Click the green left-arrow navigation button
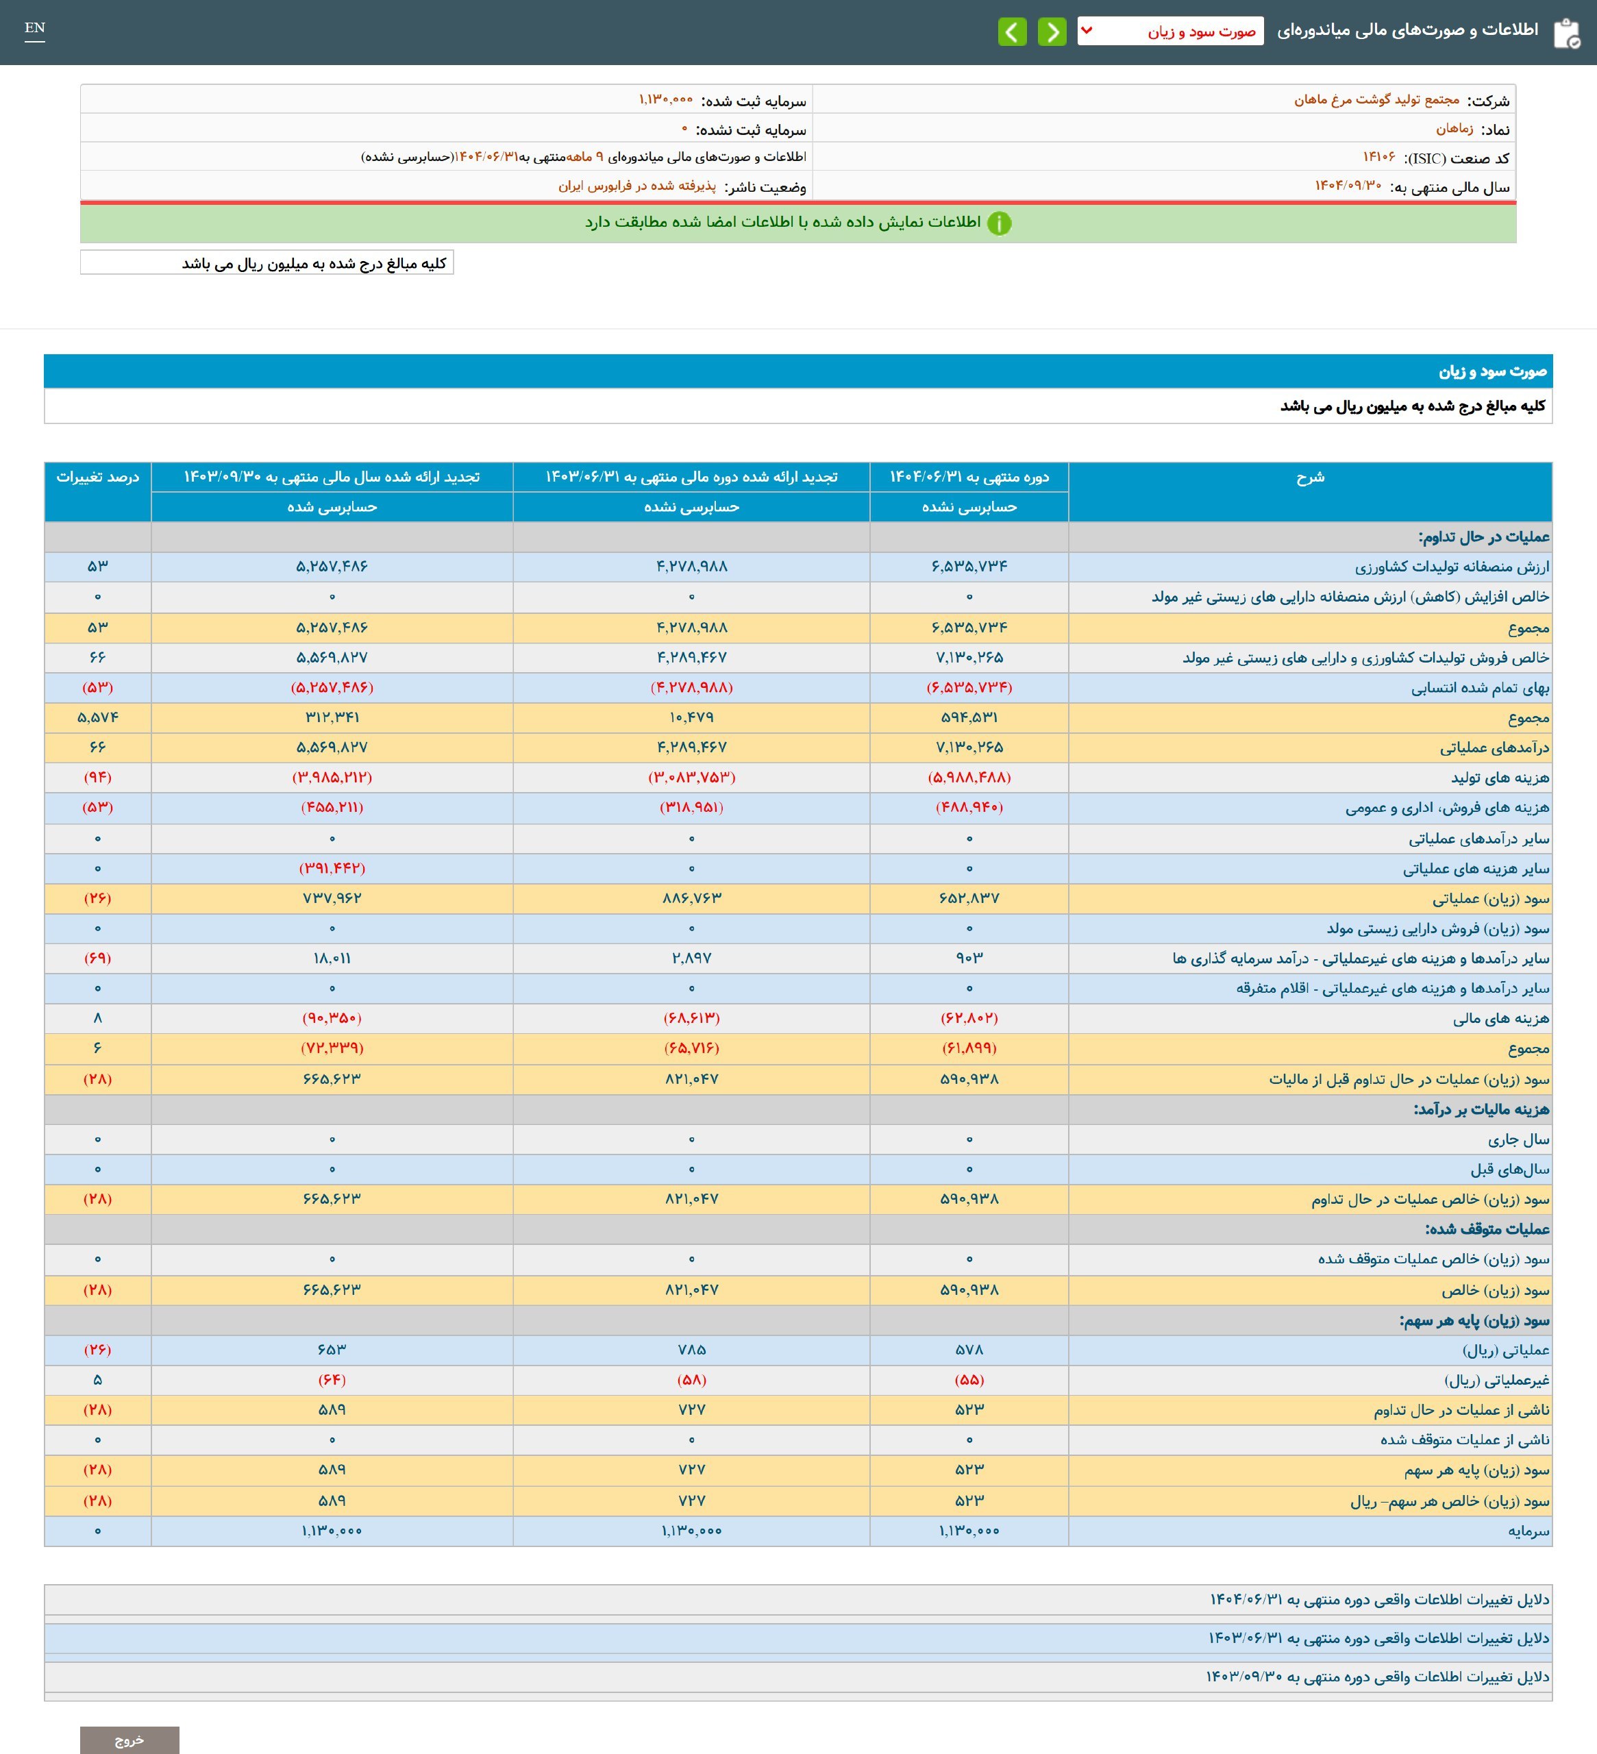 [1013, 32]
